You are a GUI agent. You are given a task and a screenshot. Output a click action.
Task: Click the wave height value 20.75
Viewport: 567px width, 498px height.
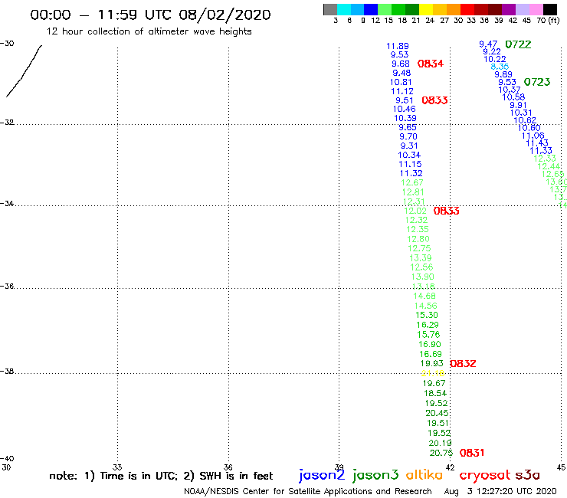tap(441, 453)
